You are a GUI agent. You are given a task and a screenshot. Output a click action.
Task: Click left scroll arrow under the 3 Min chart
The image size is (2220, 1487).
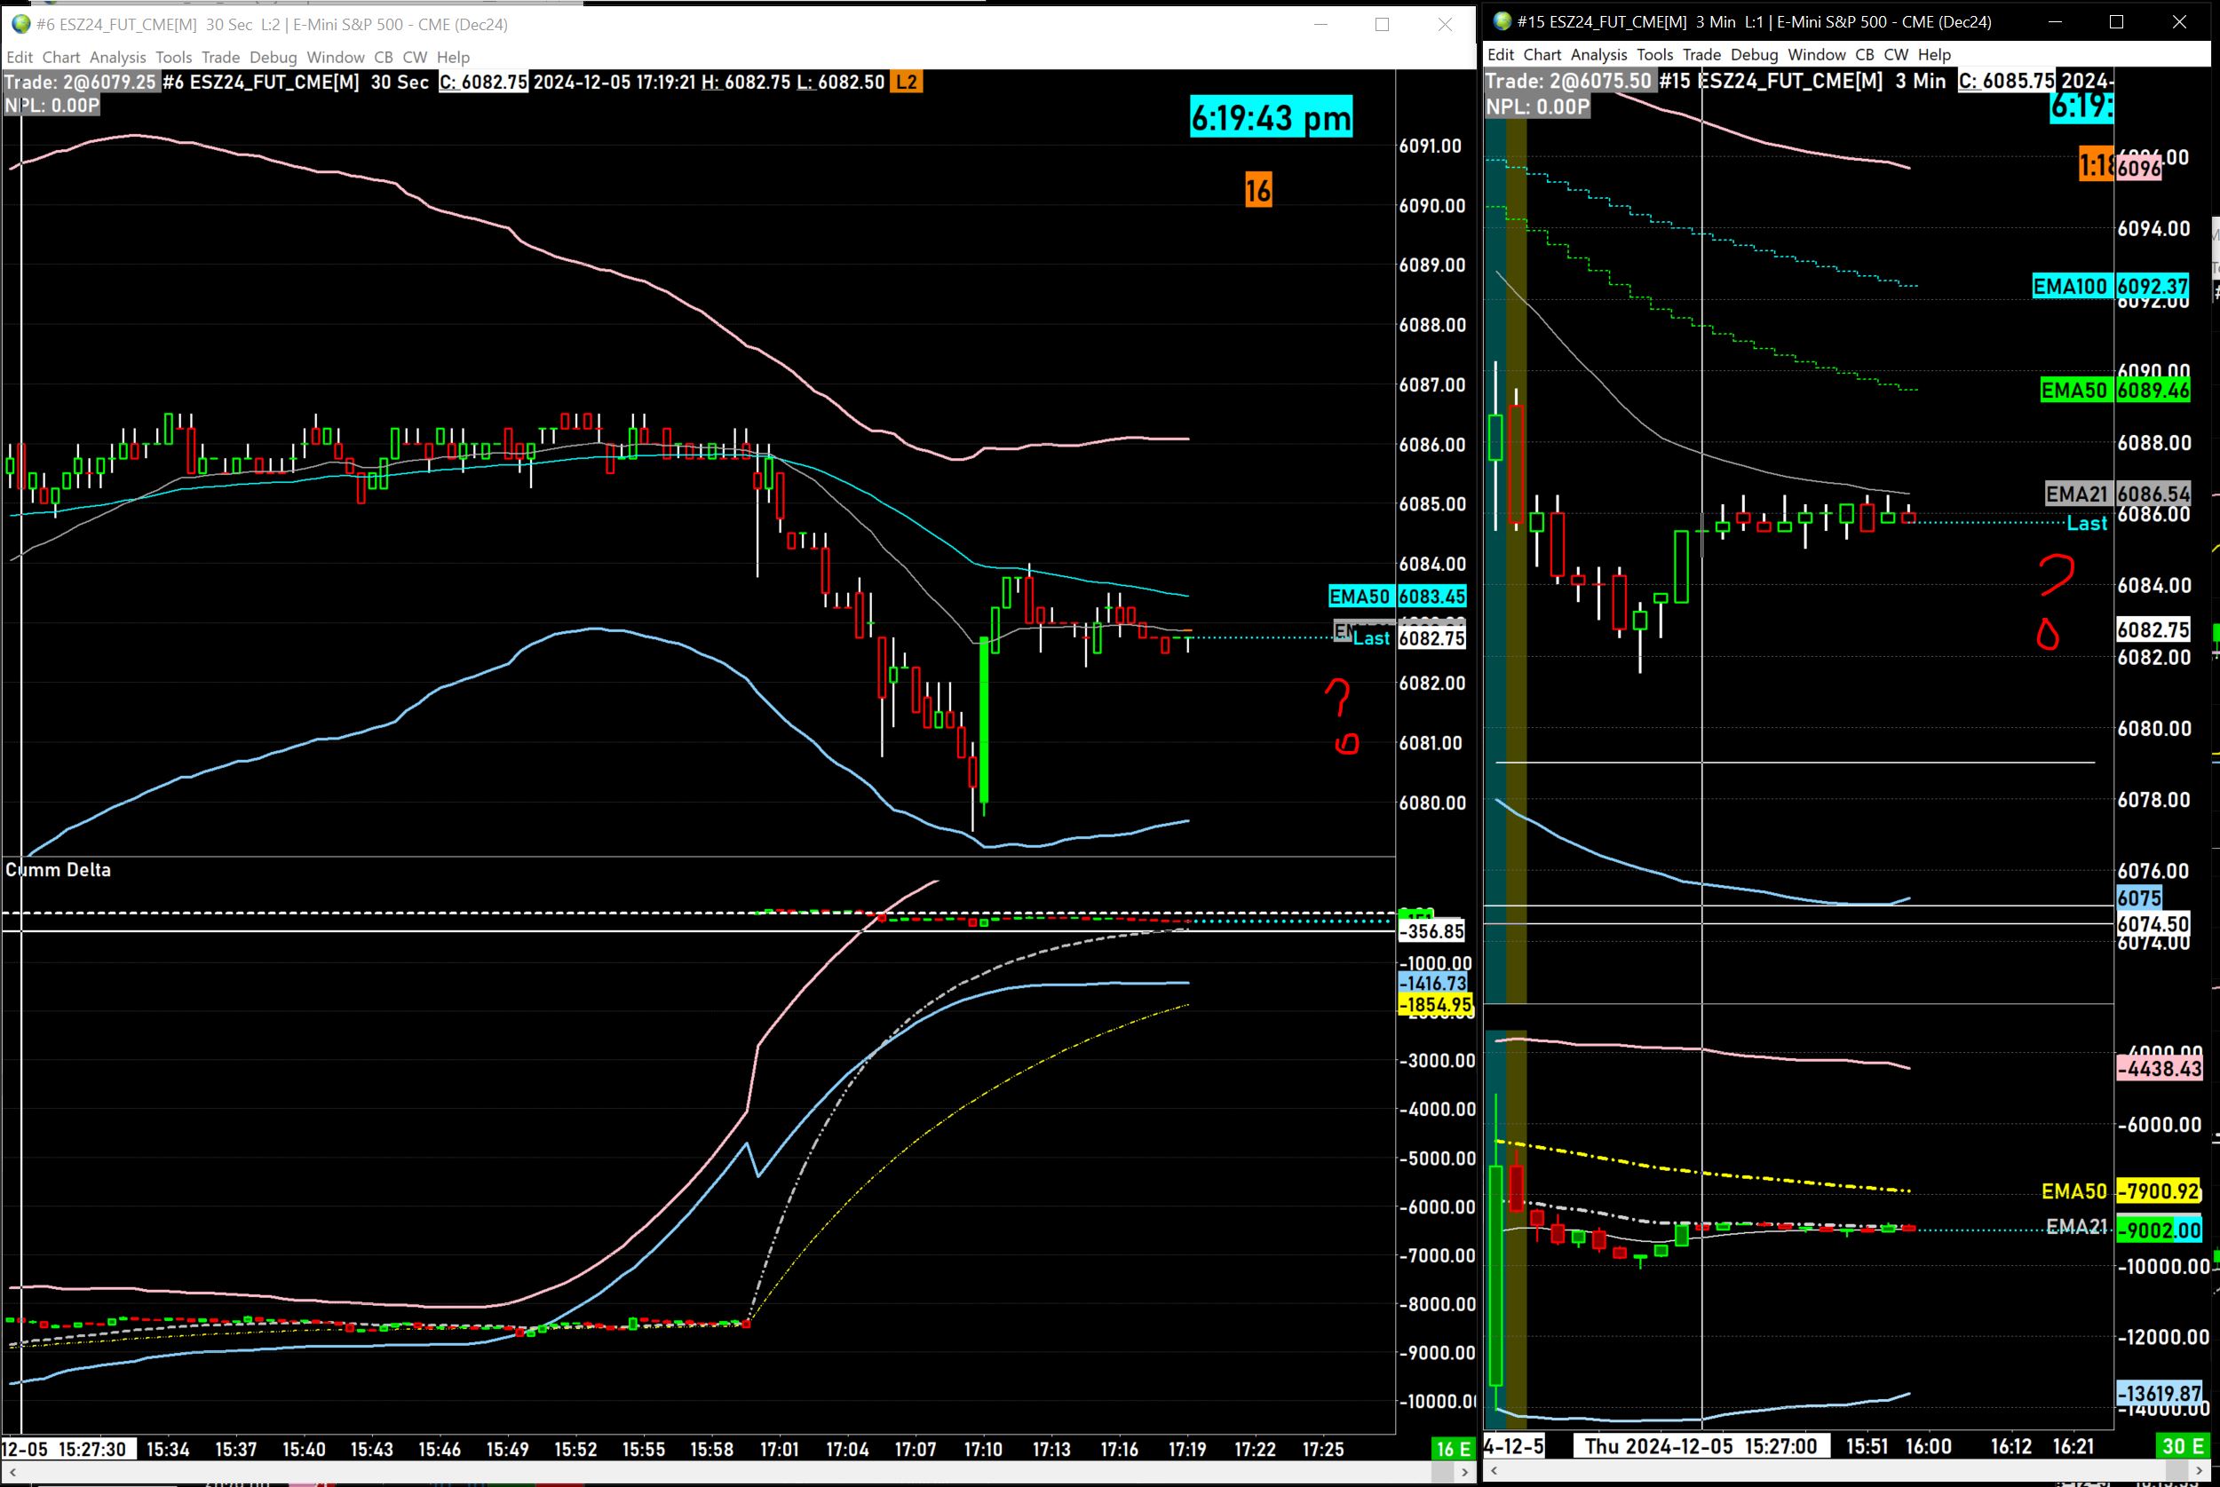tap(1495, 1471)
